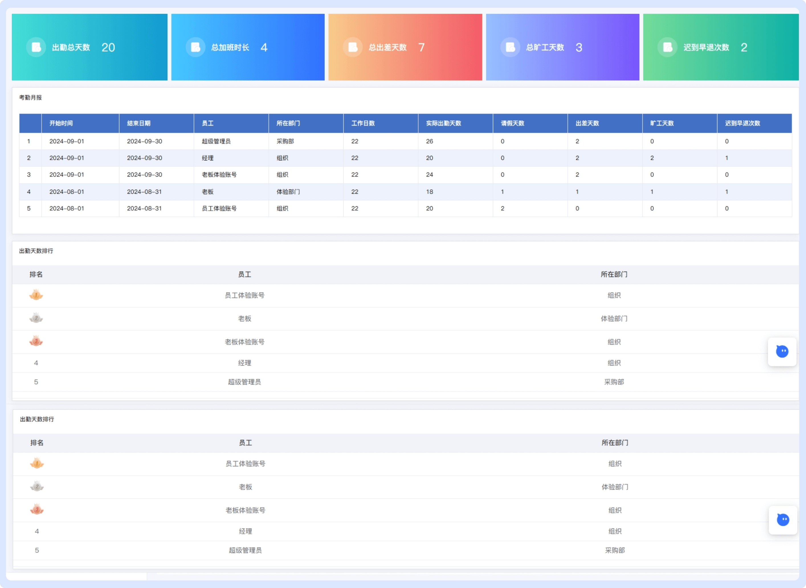The image size is (806, 588).
Task: Click 体验部门 in monthly report table
Action: tap(288, 192)
